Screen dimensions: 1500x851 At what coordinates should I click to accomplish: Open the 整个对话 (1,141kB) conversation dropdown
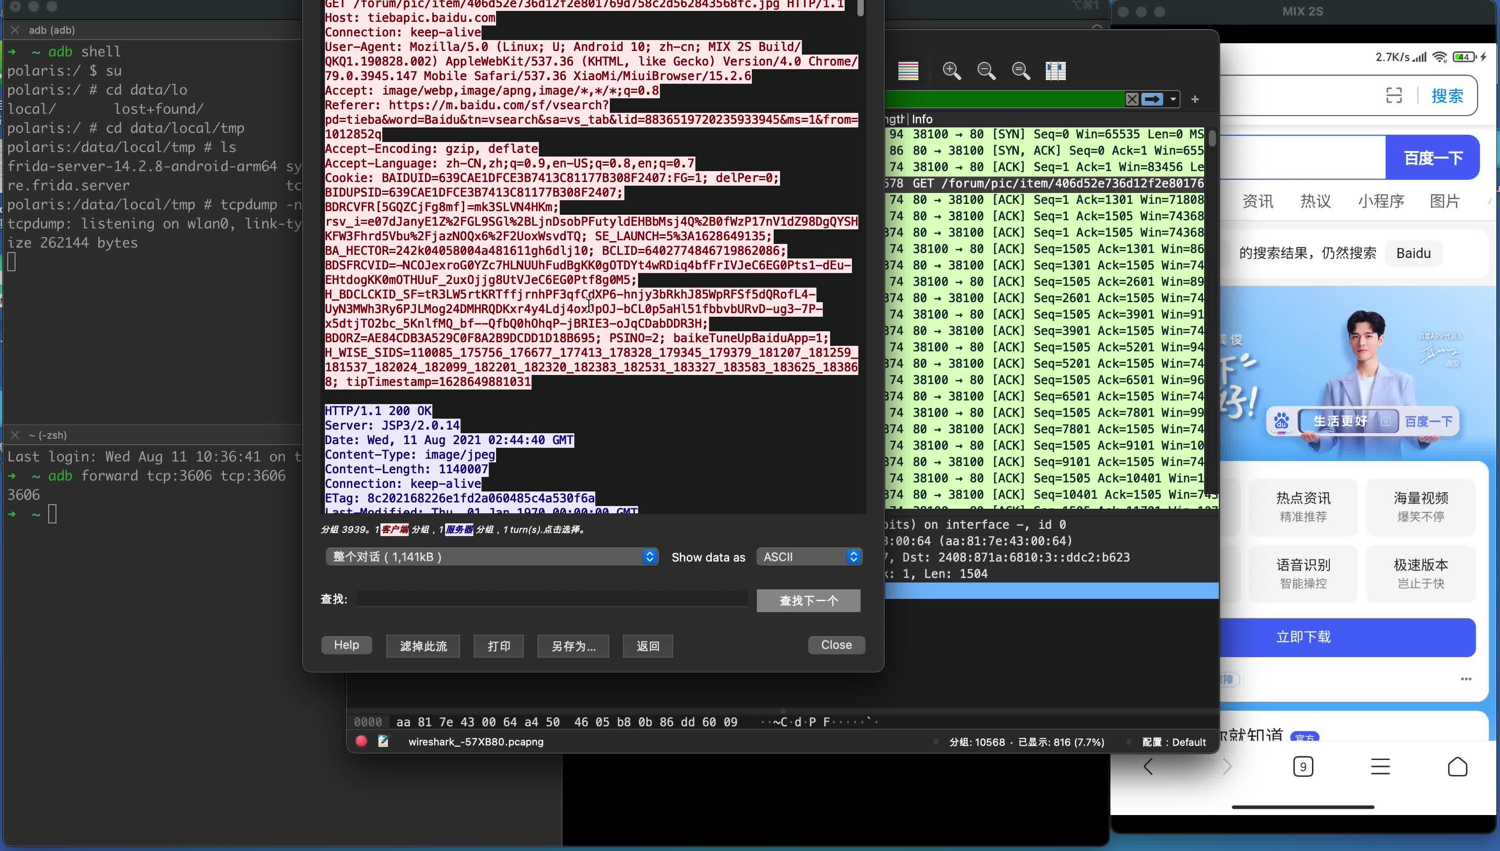click(492, 557)
